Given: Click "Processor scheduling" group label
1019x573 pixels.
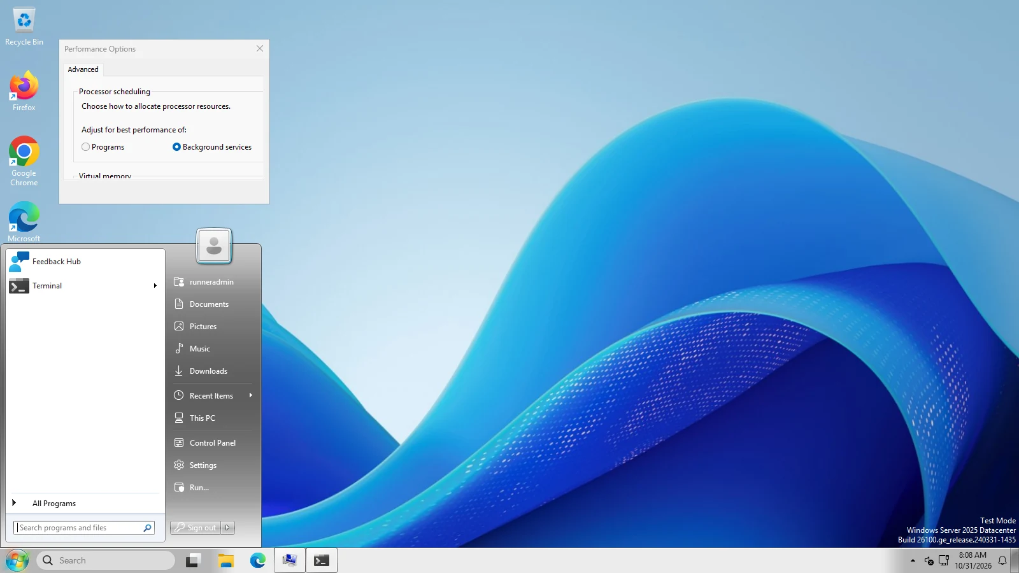Looking at the screenshot, I should (115, 92).
